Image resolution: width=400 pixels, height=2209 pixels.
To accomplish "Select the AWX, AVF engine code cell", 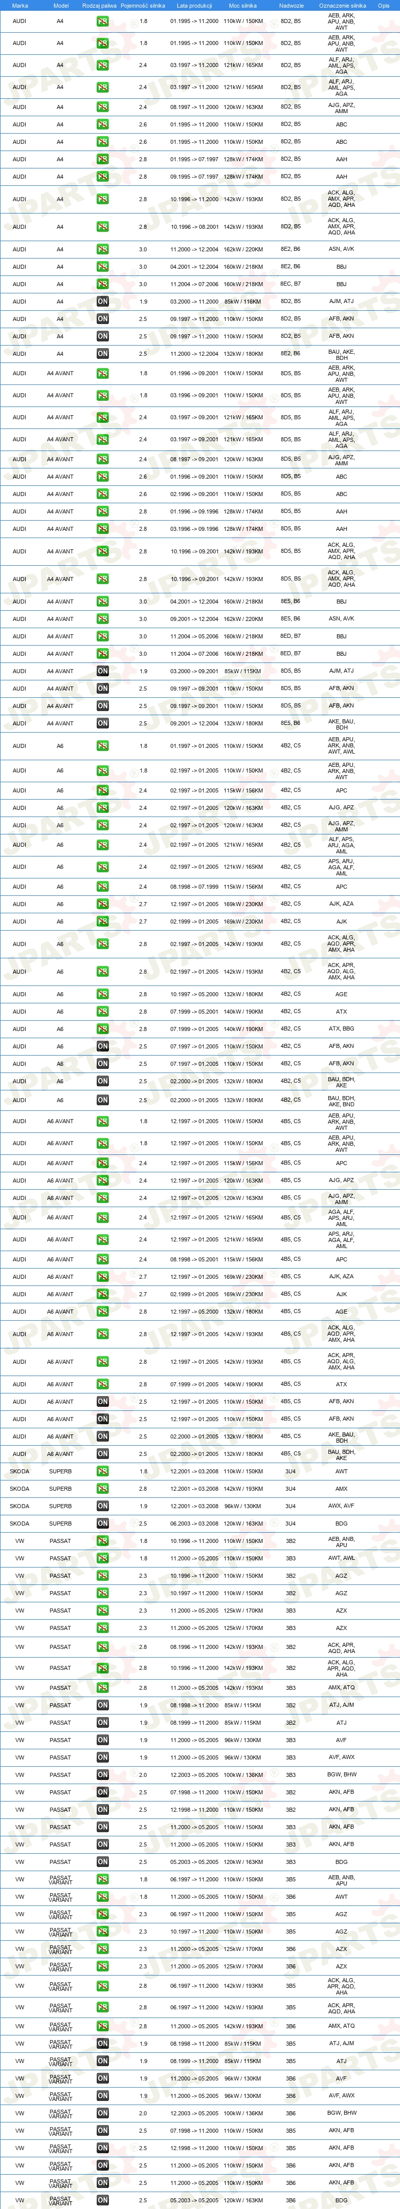I will (342, 1506).
